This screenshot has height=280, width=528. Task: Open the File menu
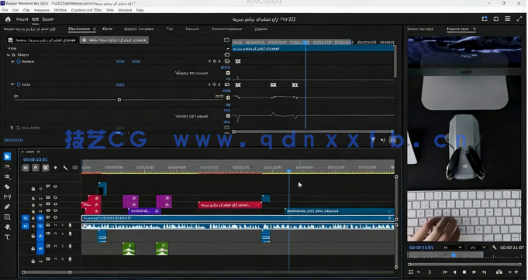click(5, 10)
